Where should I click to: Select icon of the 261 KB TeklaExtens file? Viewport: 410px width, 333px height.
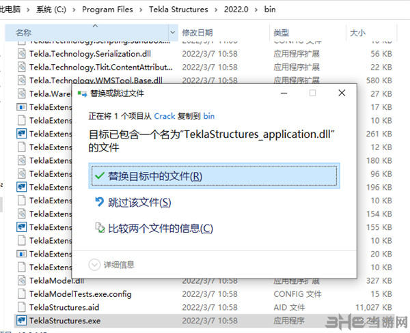pyautogui.click(x=22, y=134)
